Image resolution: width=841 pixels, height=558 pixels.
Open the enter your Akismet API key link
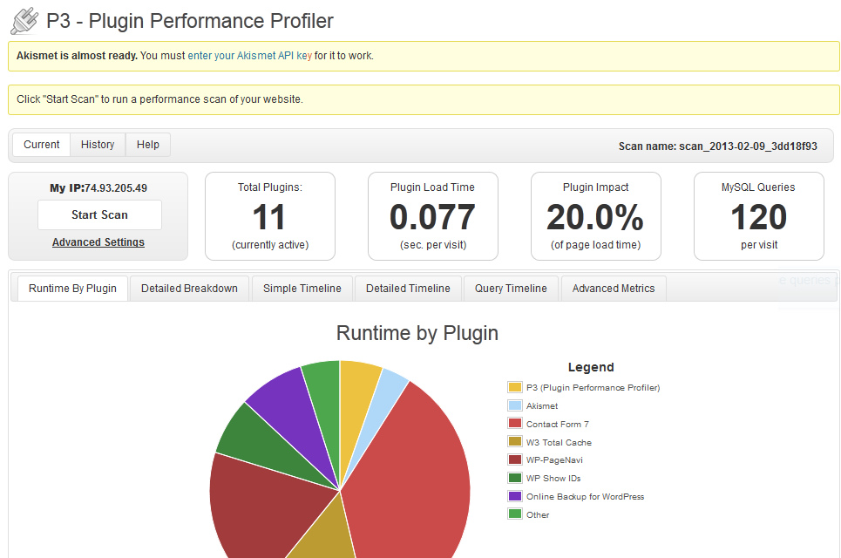[249, 56]
